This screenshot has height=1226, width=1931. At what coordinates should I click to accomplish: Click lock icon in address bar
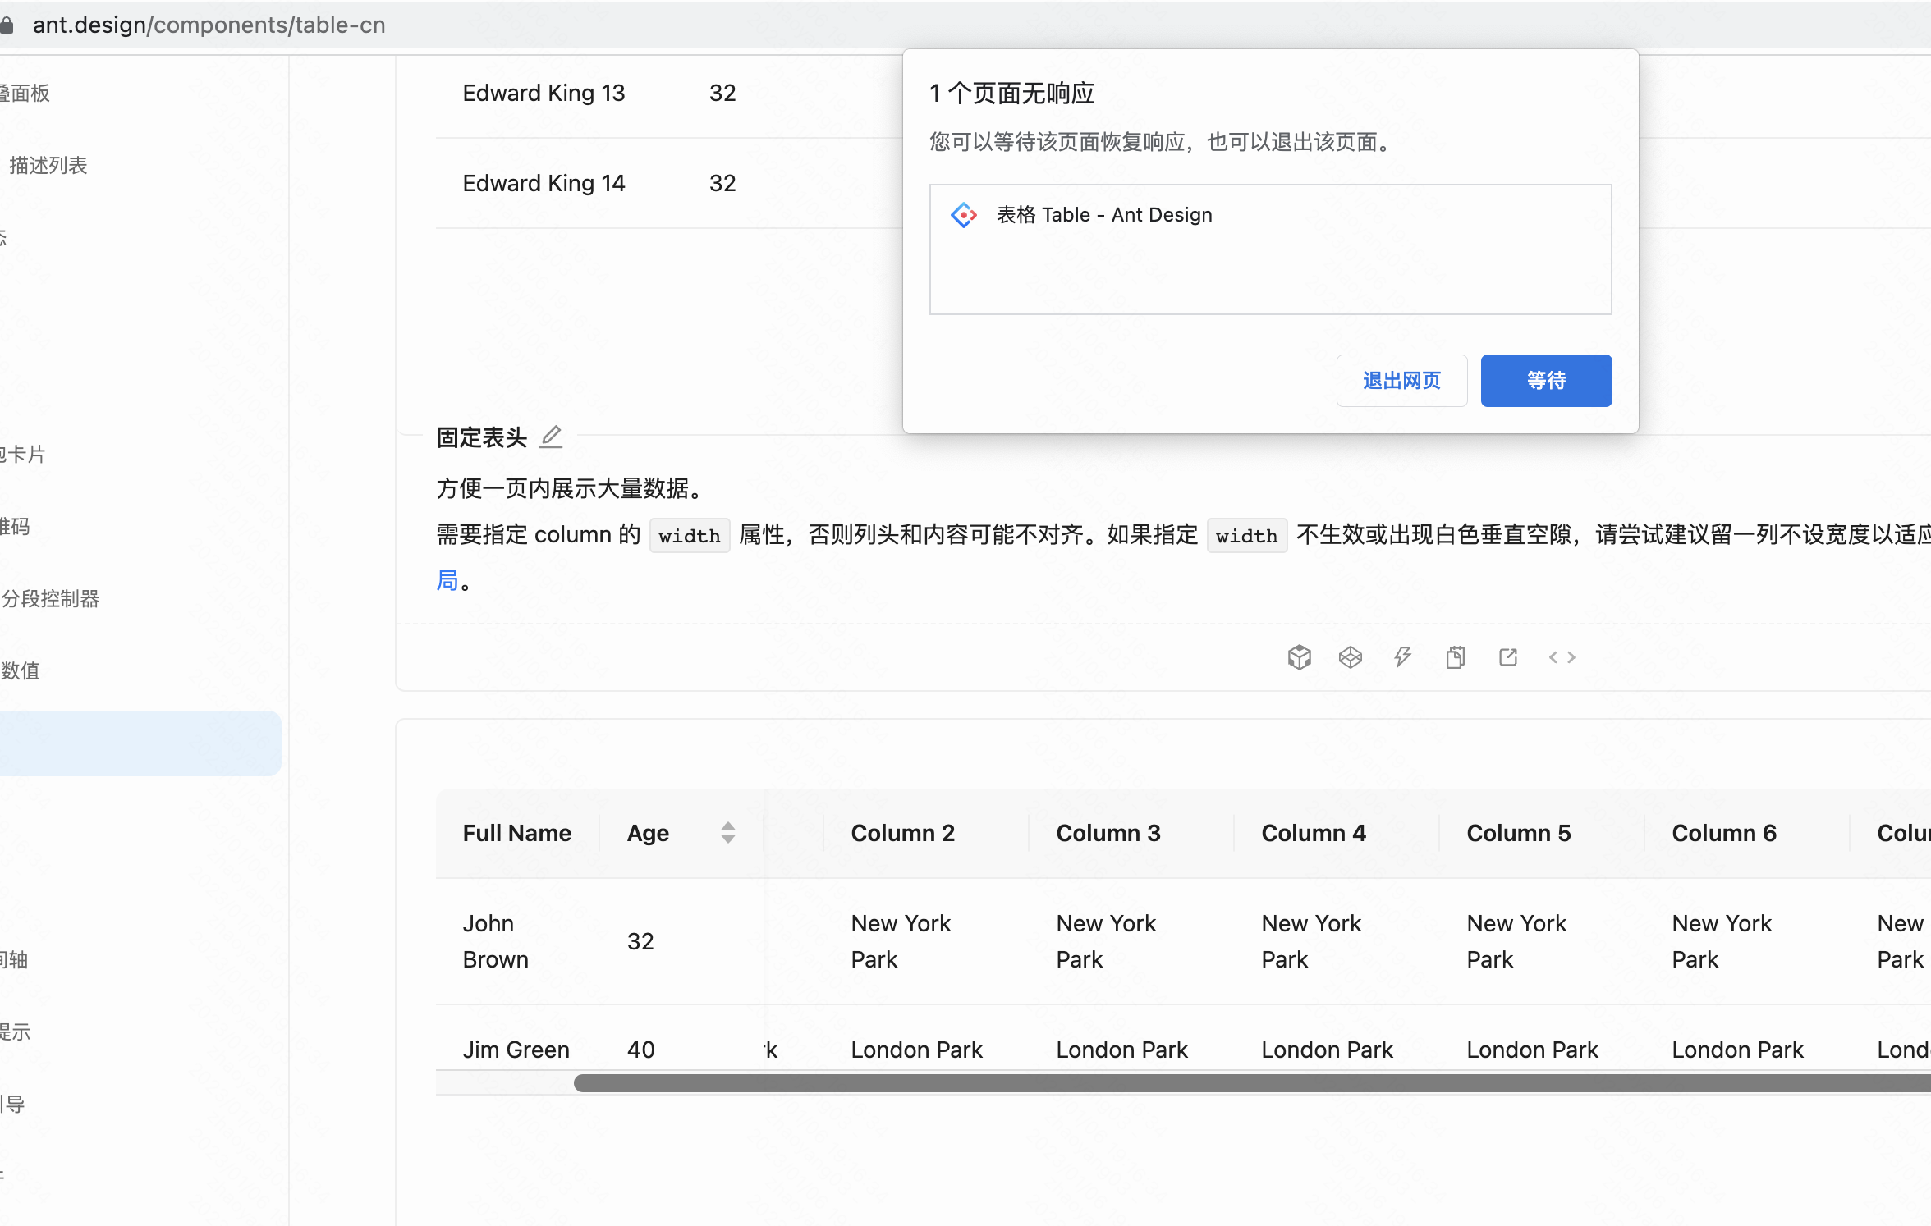[x=7, y=25]
